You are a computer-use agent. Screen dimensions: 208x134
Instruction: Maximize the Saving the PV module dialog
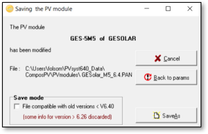coord(168,9)
